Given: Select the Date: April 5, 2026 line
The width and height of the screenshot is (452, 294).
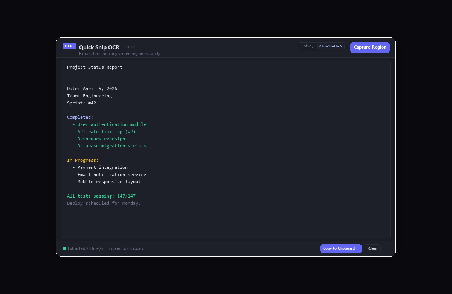Looking at the screenshot, I should (x=92, y=89).
